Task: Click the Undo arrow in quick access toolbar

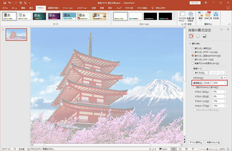Action: click(x=9, y=3)
